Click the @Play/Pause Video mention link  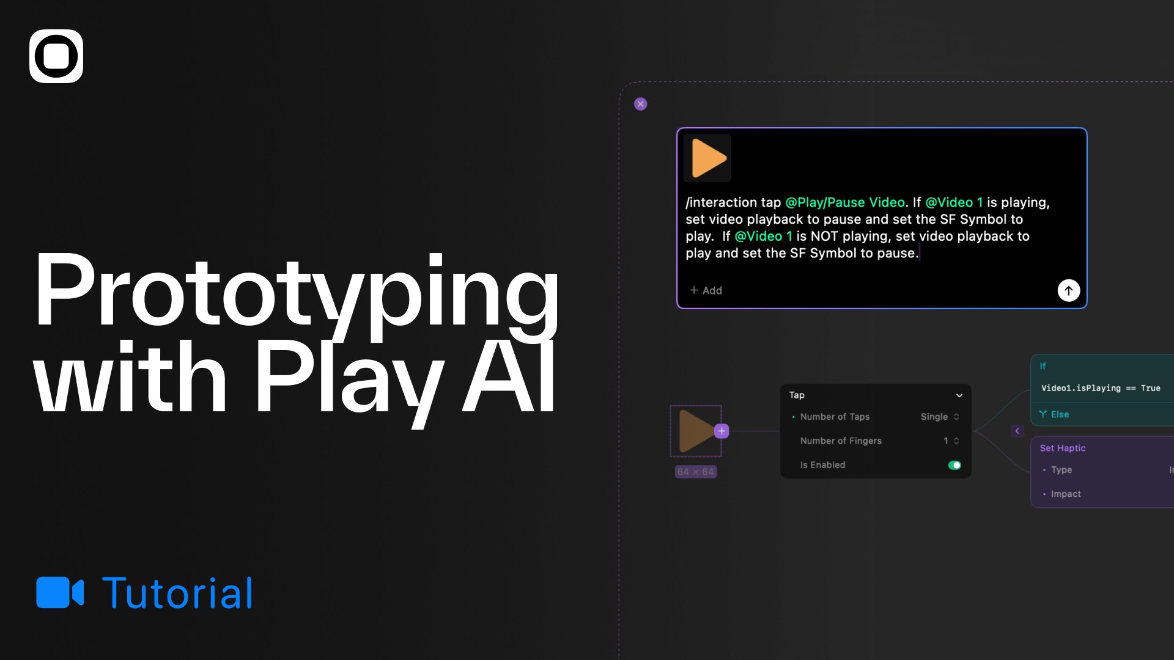pos(844,202)
